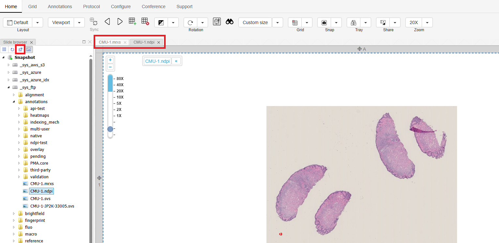The width and height of the screenshot is (499, 243).
Task: Click the Viewport button
Action: pyautogui.click(x=61, y=22)
